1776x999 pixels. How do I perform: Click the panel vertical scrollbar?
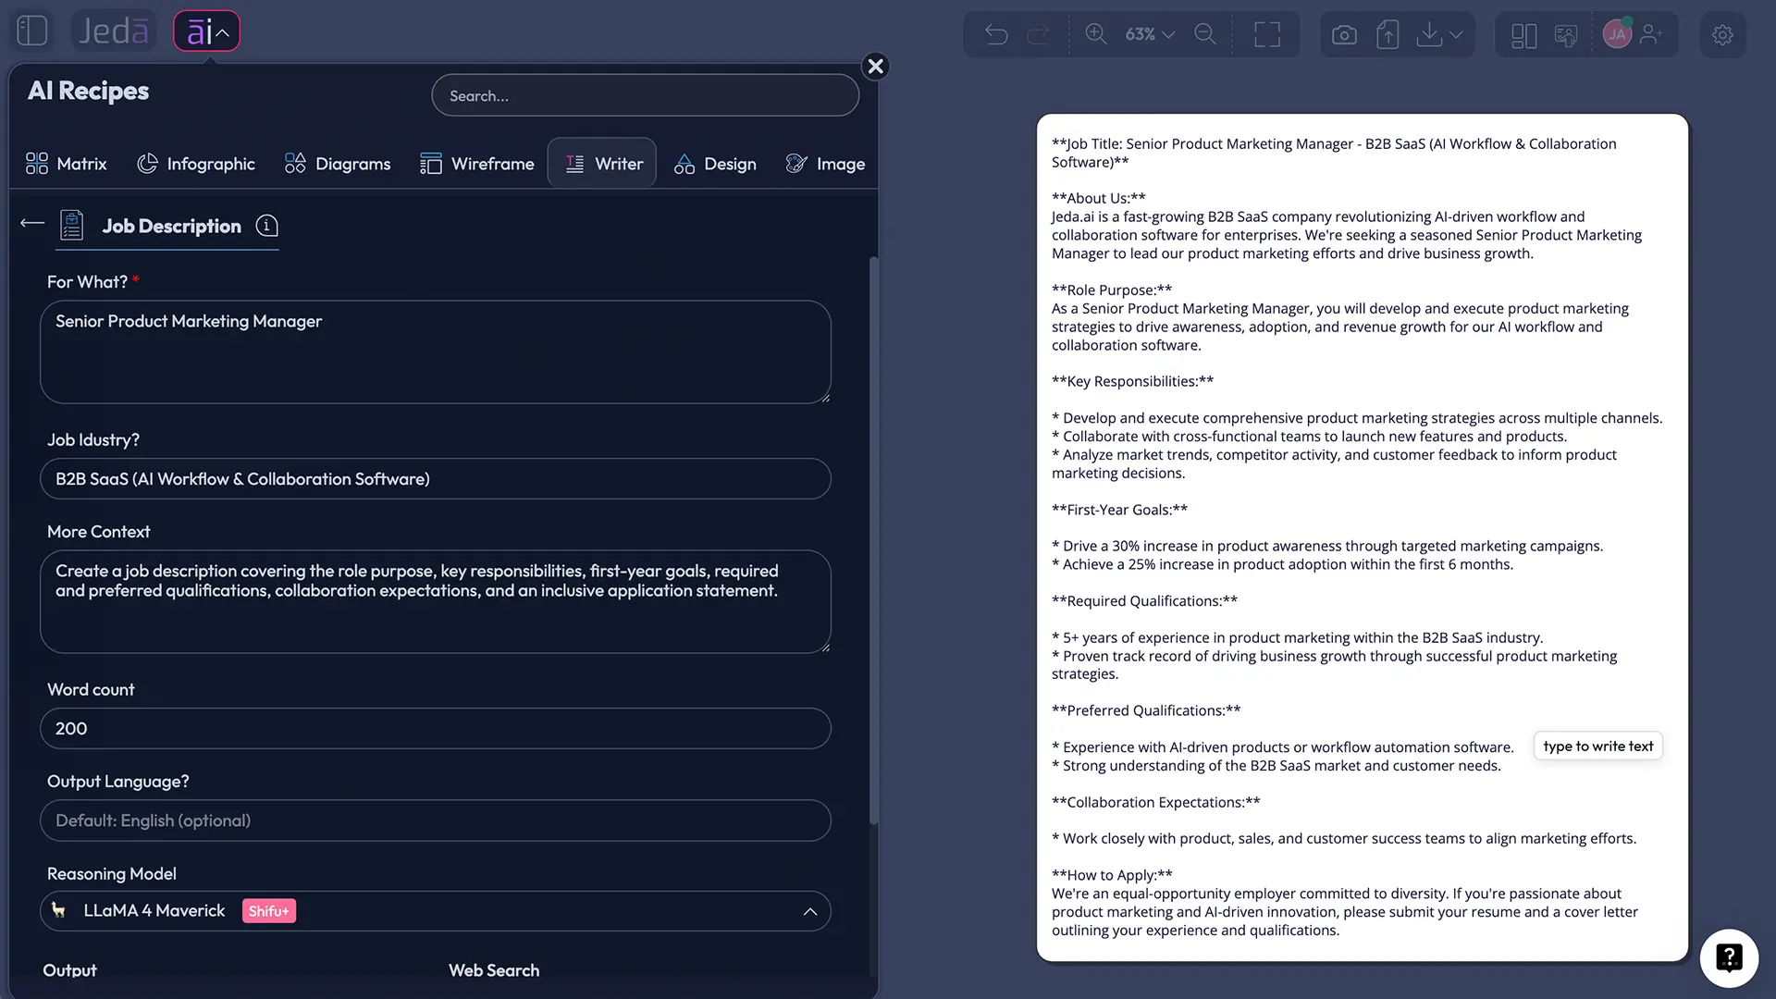click(x=873, y=540)
